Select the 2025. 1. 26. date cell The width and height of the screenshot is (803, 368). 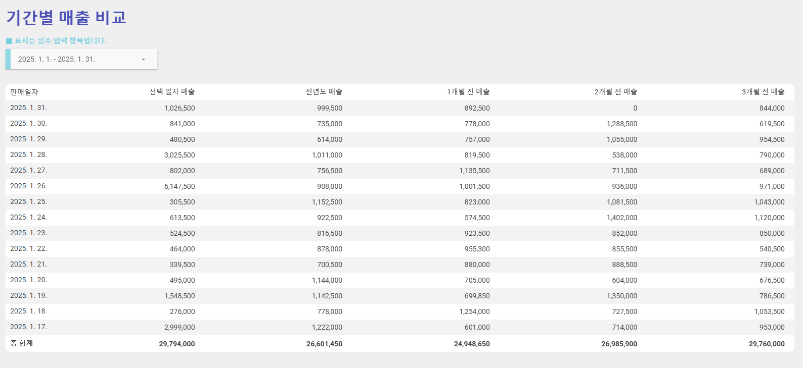28,186
